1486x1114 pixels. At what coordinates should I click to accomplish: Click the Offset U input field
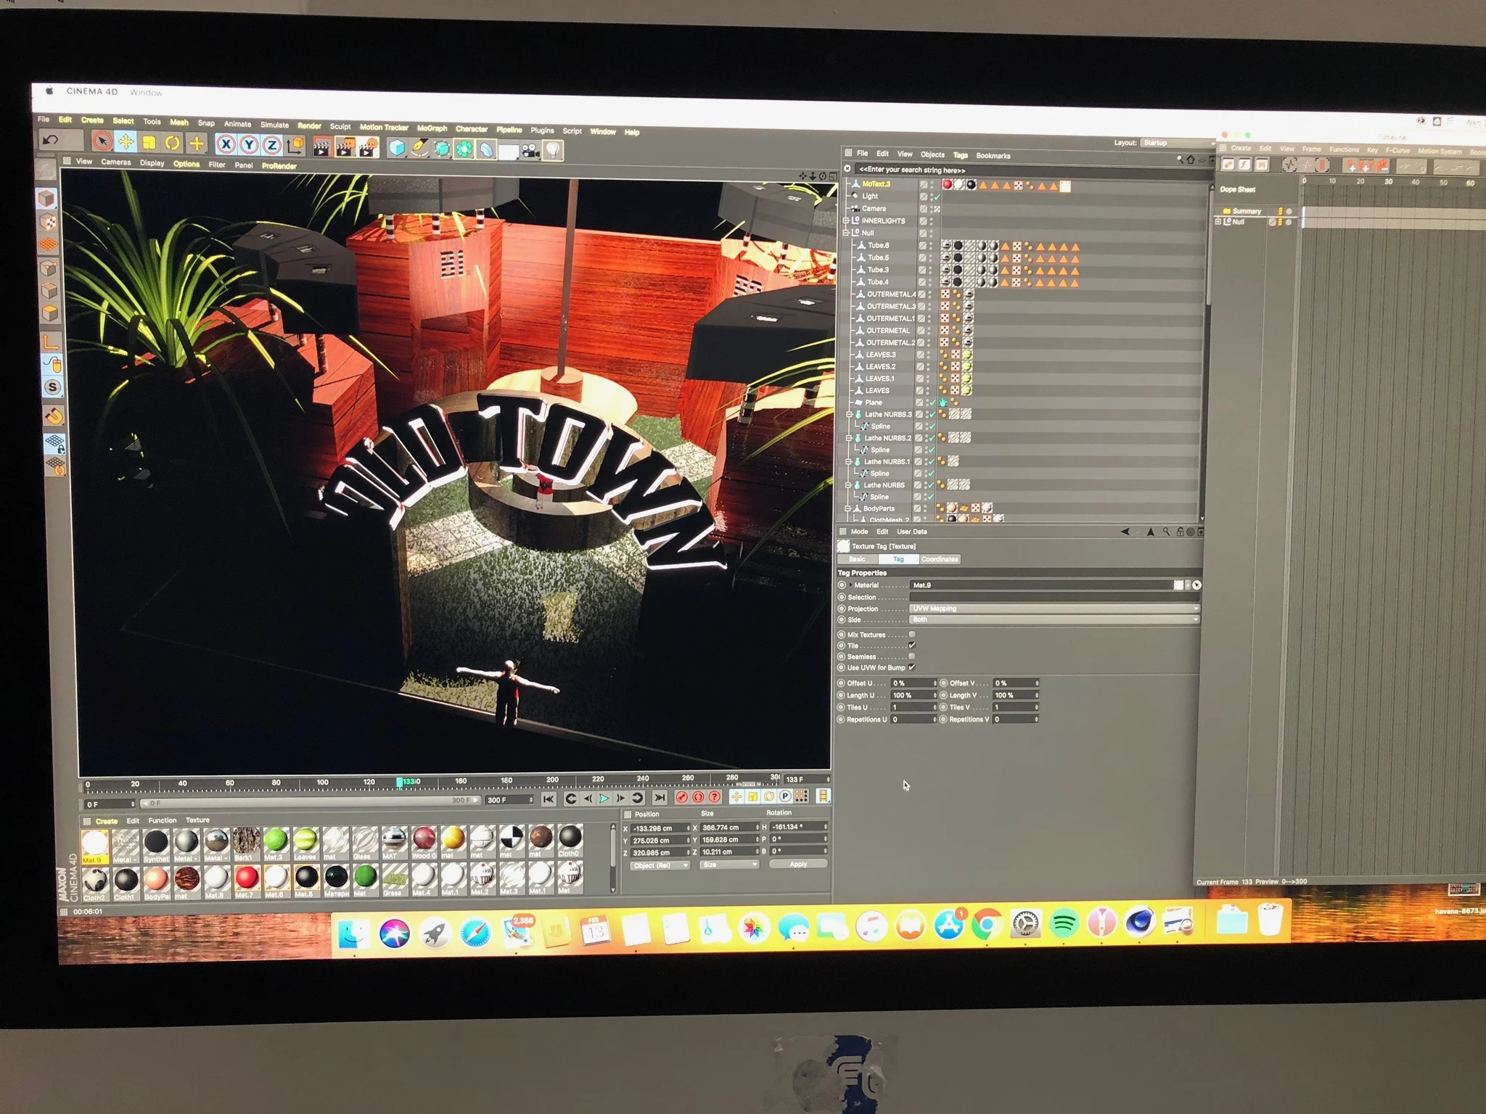(914, 683)
